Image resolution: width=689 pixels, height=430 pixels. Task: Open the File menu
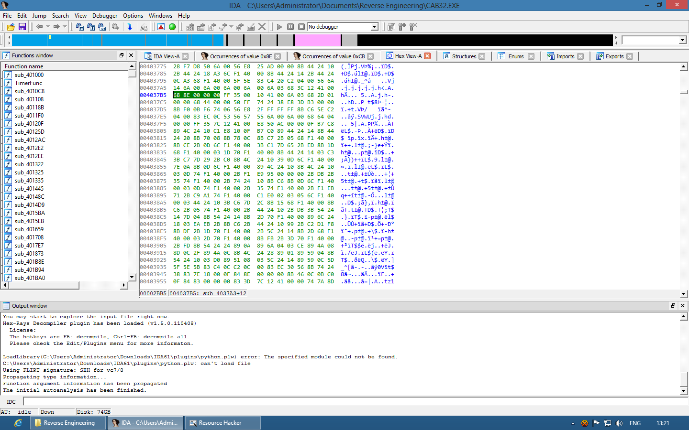7,16
